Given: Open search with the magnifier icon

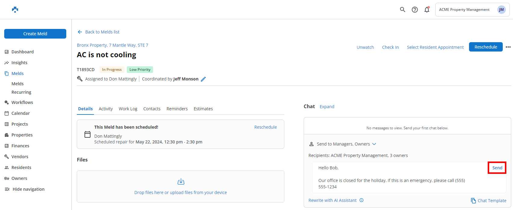Looking at the screenshot, I should click(402, 10).
